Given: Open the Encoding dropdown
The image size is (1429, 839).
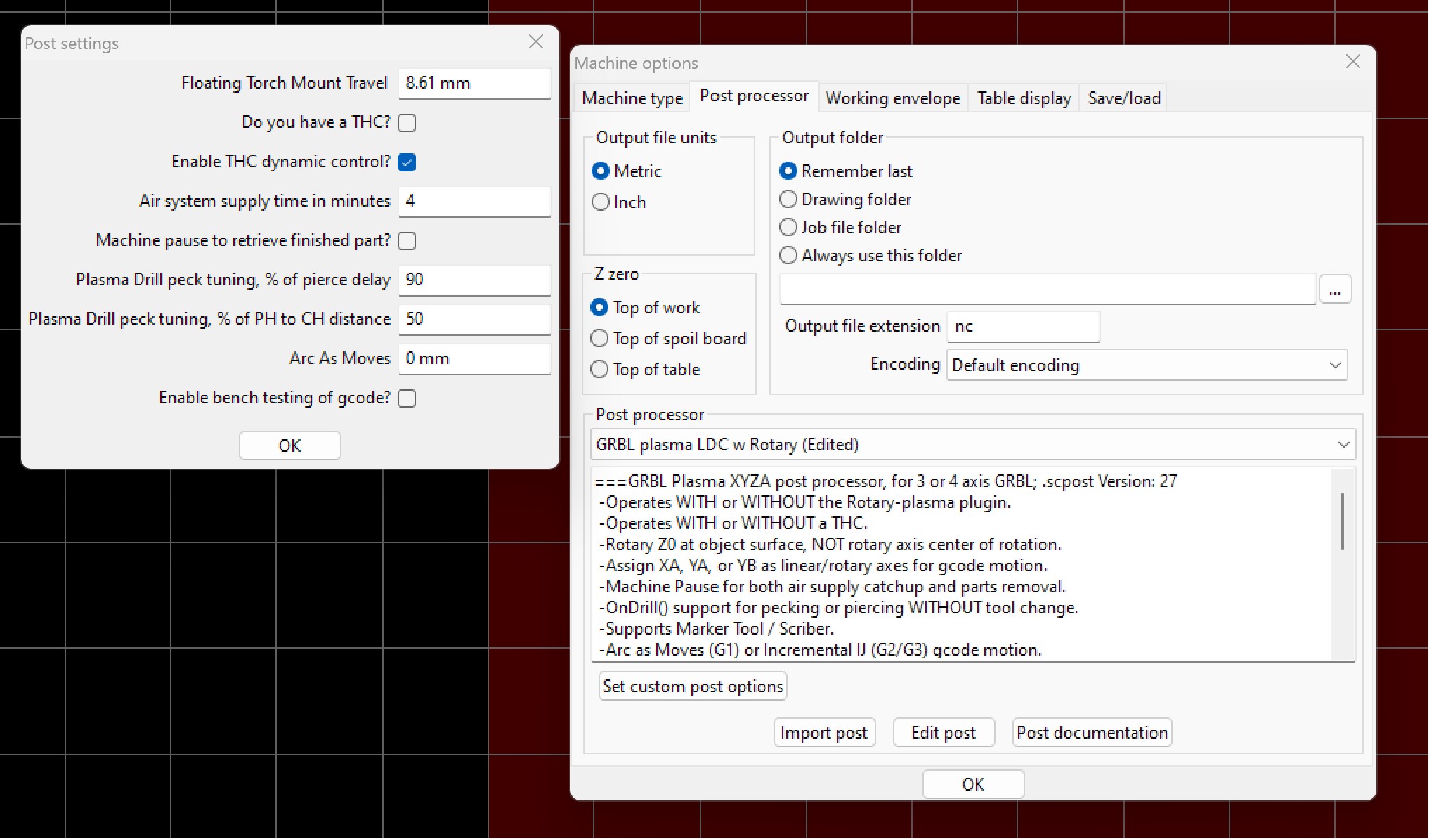Looking at the screenshot, I should tap(1146, 365).
